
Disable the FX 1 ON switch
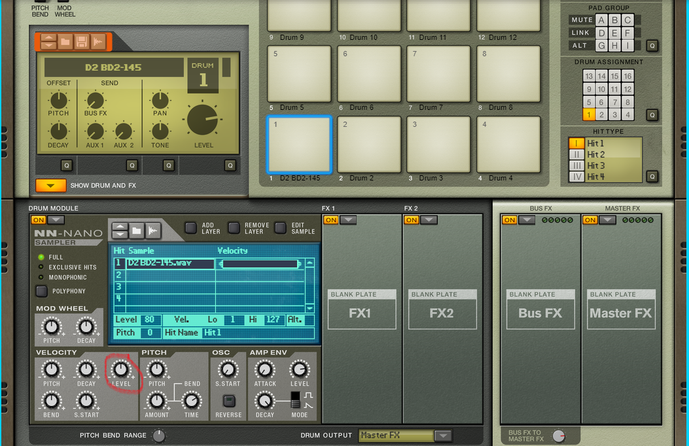[x=330, y=220]
